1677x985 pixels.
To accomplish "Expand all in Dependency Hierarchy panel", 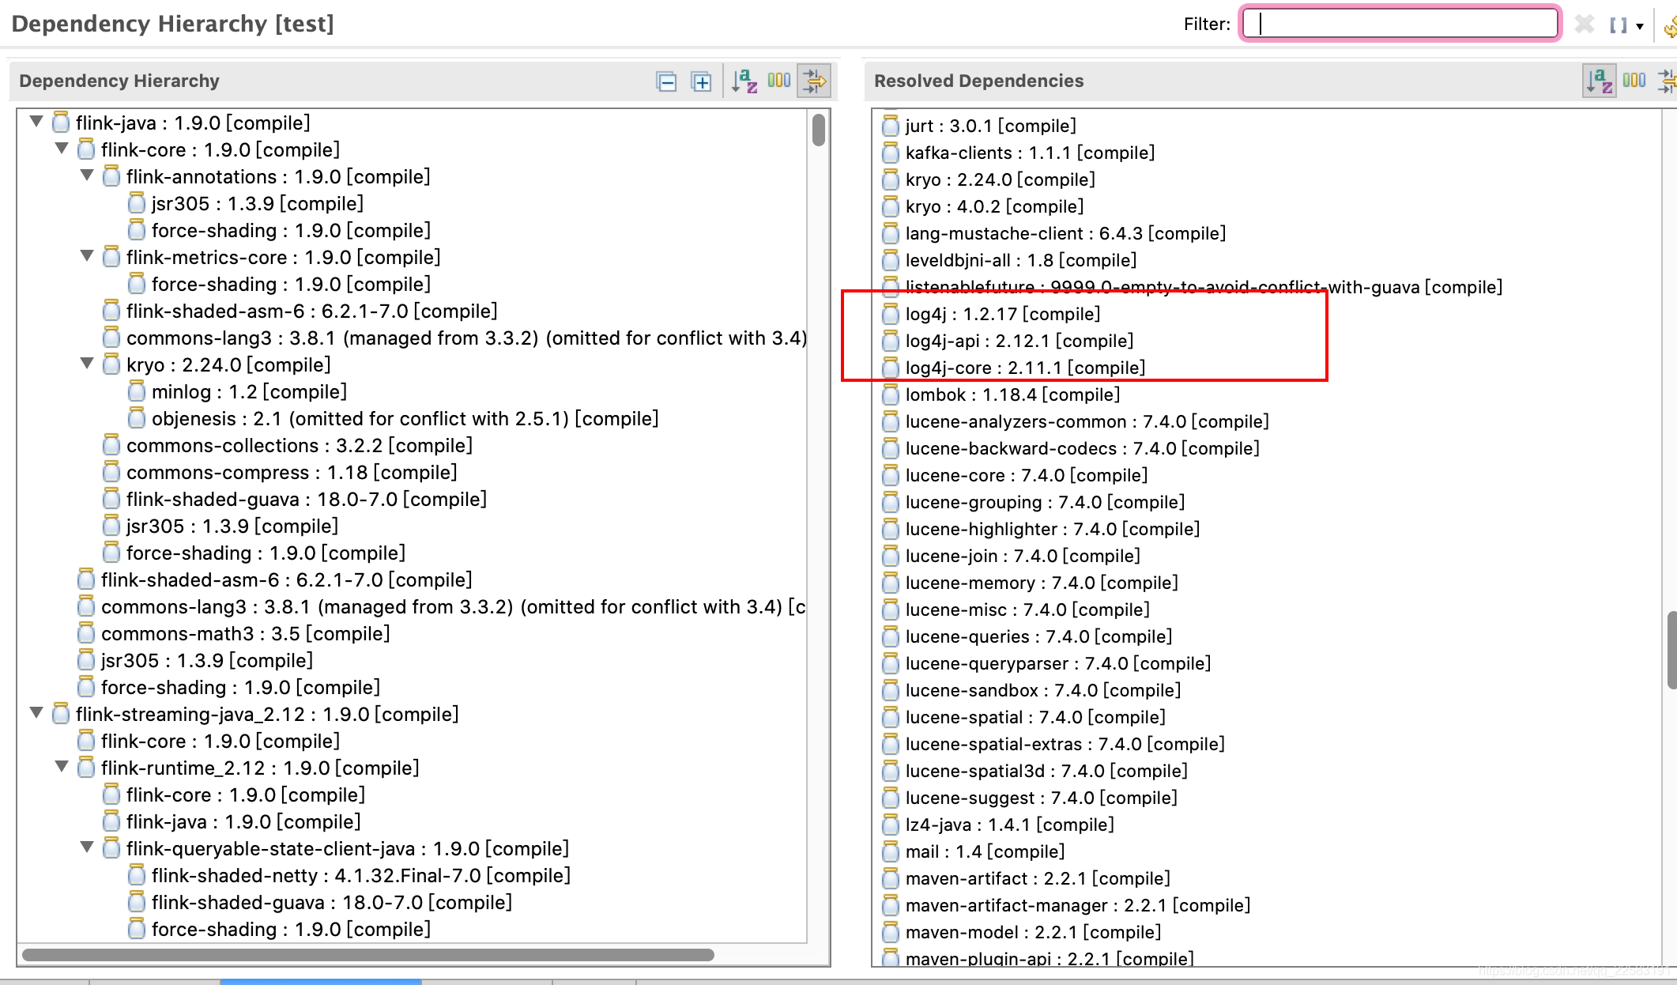I will coord(701,81).
